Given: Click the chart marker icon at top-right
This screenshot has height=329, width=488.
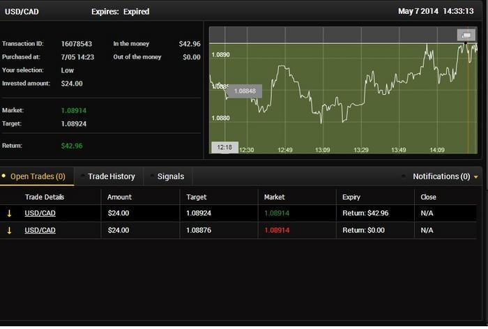Looking at the screenshot, I should [x=465, y=35].
